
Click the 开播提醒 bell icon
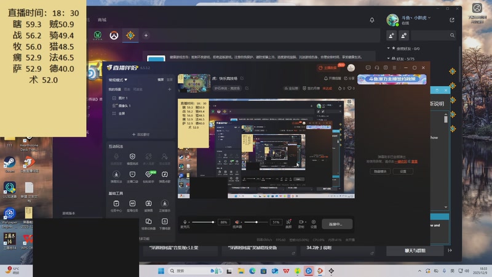coord(326,78)
